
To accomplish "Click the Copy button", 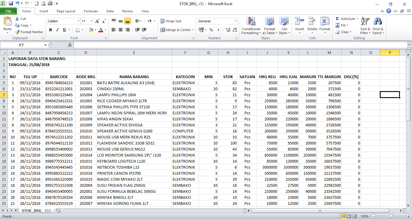I will pyautogui.click(x=23, y=25).
